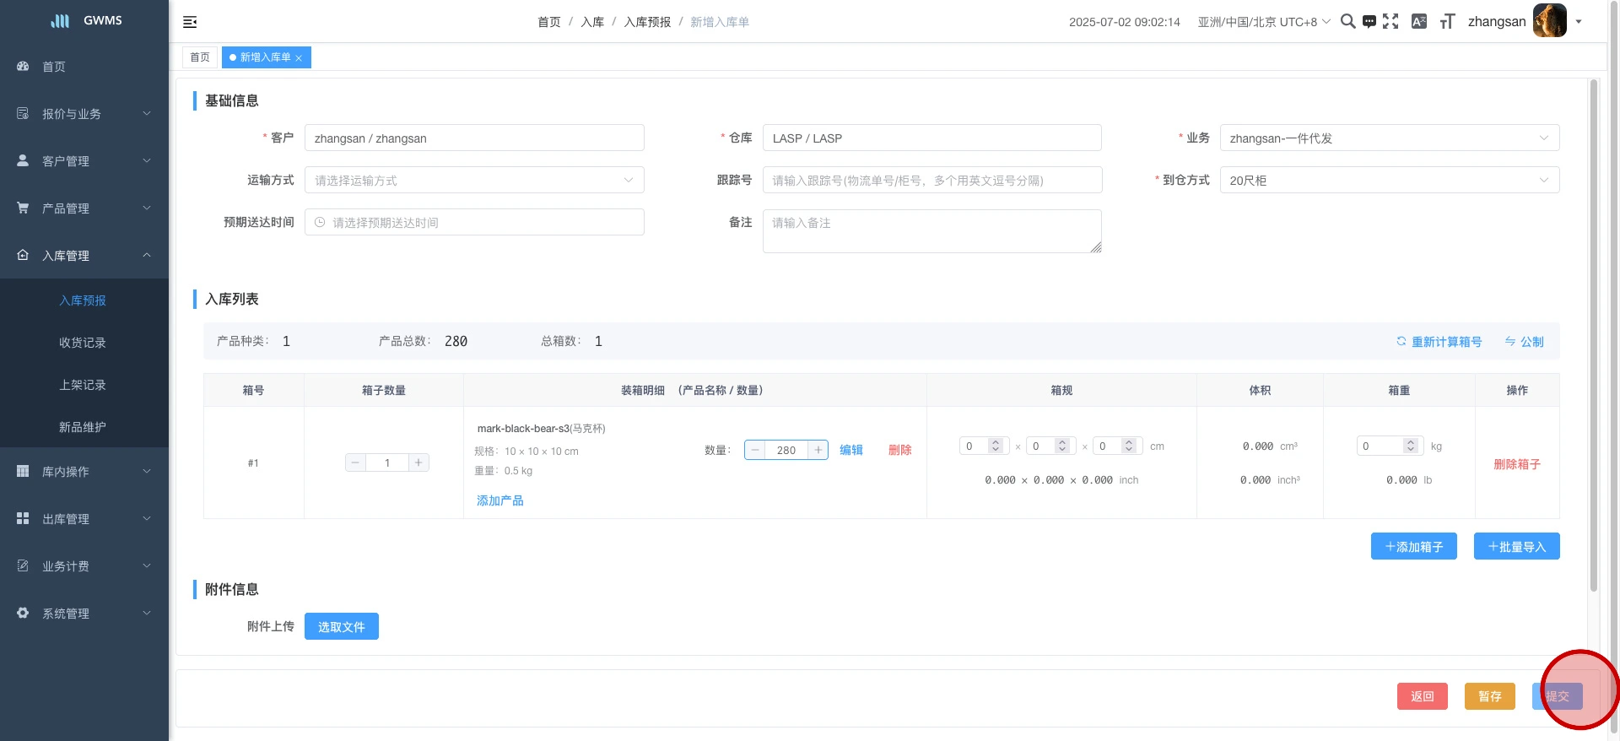Click the 添加产品 link

499,500
